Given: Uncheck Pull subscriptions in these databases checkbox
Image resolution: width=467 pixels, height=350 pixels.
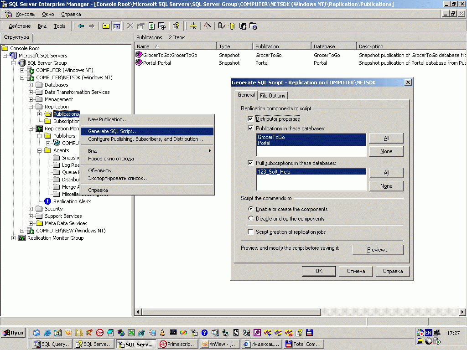Looking at the screenshot, I should [250, 163].
